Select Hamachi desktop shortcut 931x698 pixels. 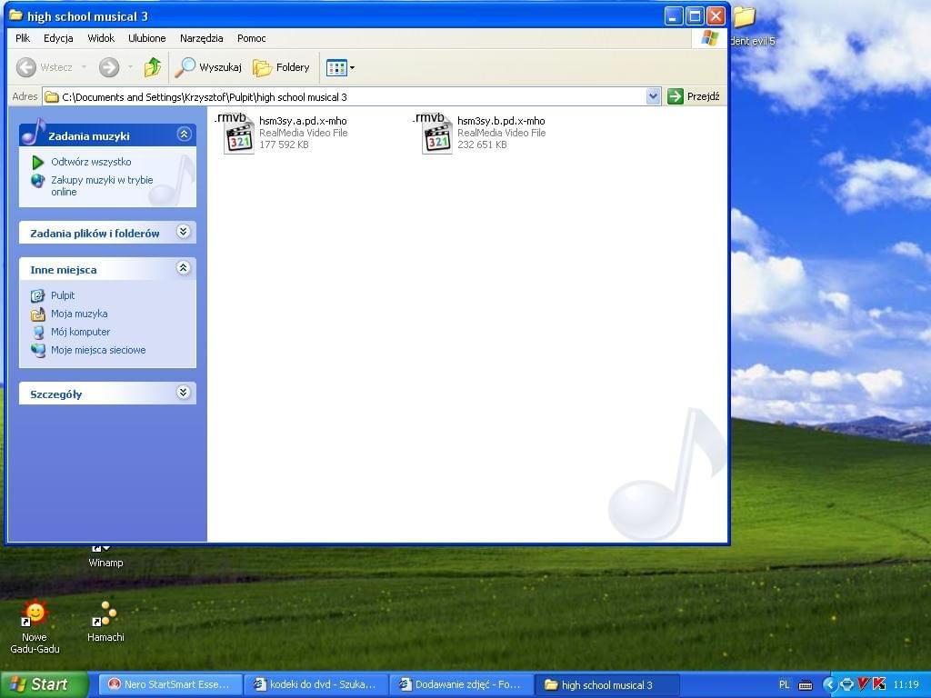pos(105,622)
